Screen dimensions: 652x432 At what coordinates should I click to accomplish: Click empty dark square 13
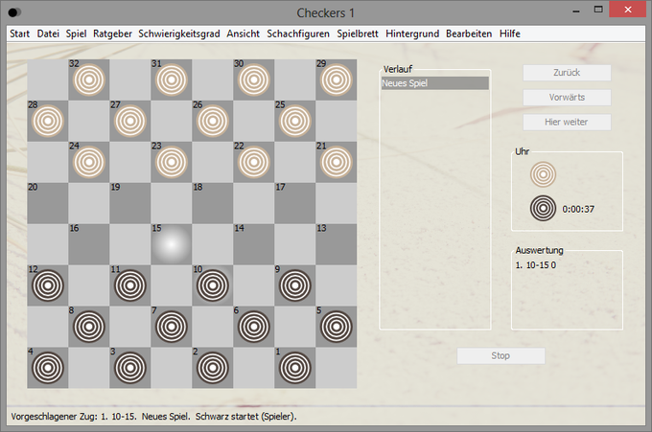click(336, 244)
